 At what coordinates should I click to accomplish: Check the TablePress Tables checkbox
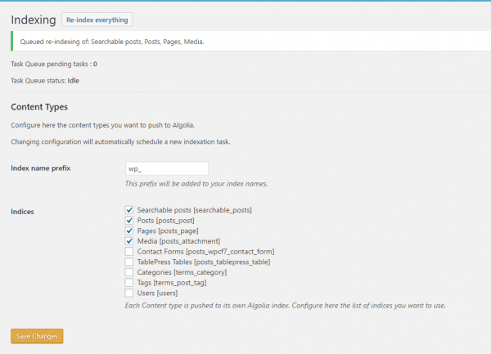point(129,262)
